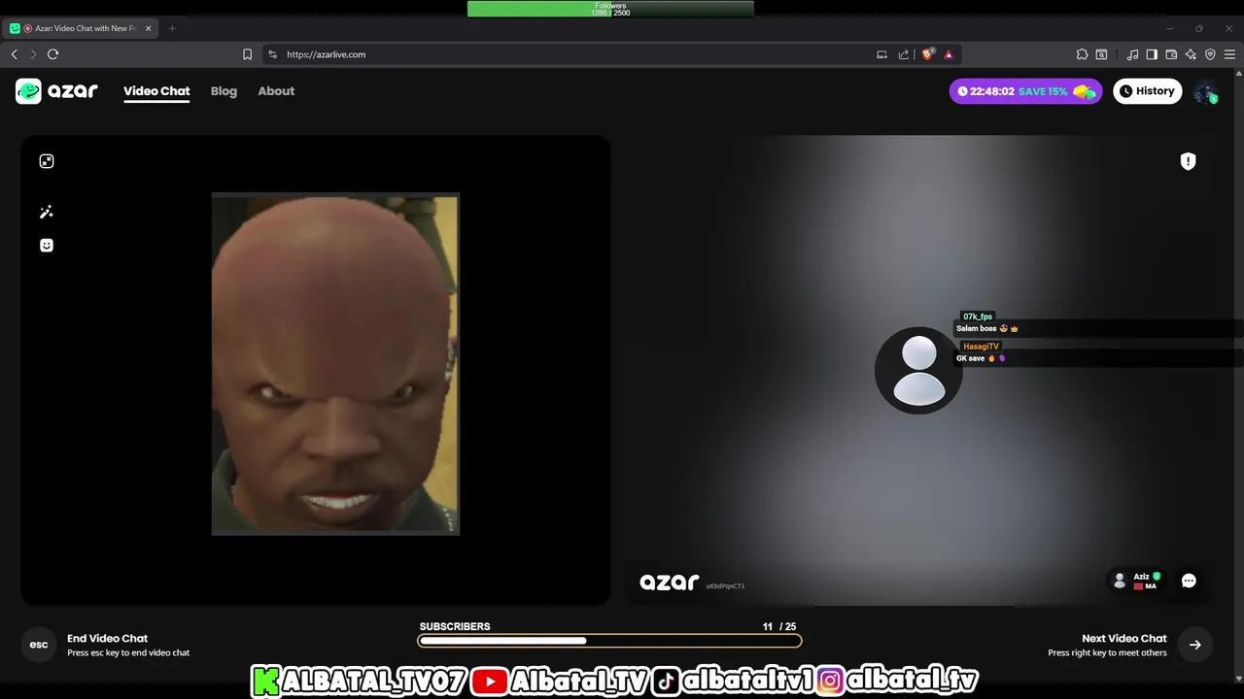
Task: Click the install app icon in address bar
Action: point(881,54)
